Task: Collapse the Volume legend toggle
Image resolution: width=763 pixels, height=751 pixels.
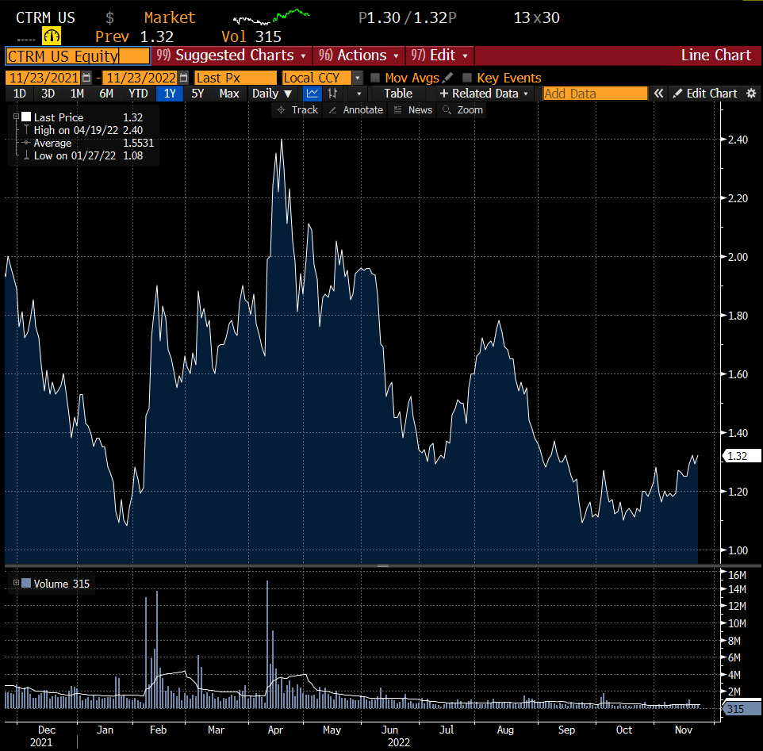Action: pos(16,583)
